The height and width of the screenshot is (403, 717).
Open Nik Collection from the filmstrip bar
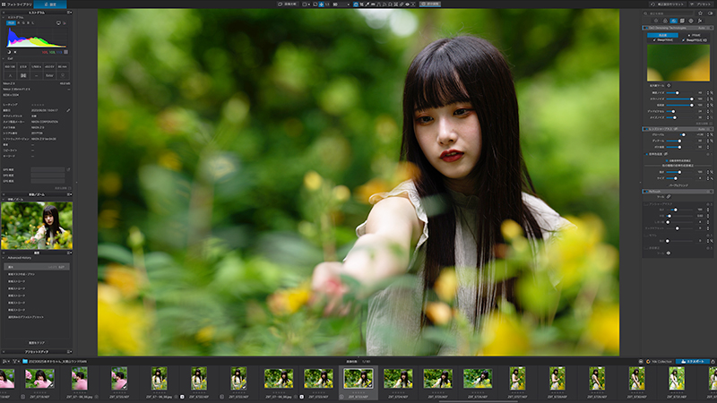[659, 362]
